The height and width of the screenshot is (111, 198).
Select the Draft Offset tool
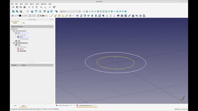click(x=85, y=16)
